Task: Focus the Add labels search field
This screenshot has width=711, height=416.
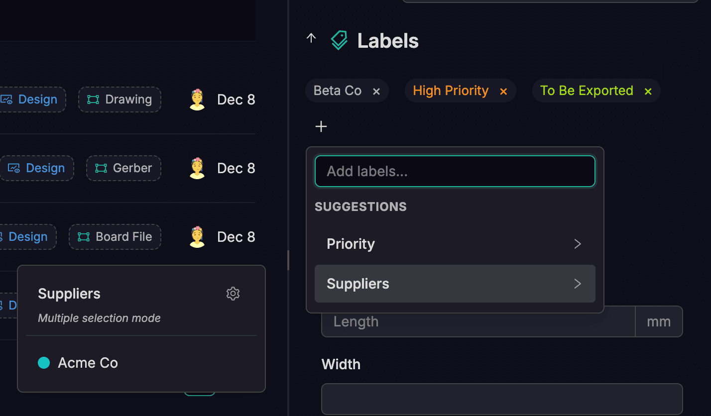Action: pyautogui.click(x=455, y=172)
